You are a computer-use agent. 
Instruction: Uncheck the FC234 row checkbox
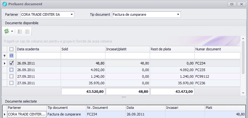12,63
